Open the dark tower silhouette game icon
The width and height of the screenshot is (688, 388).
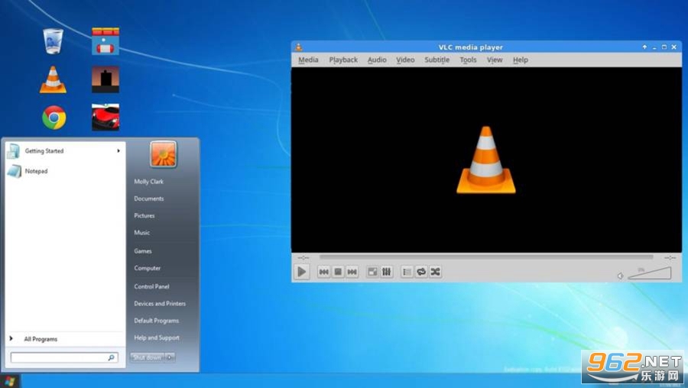105,79
